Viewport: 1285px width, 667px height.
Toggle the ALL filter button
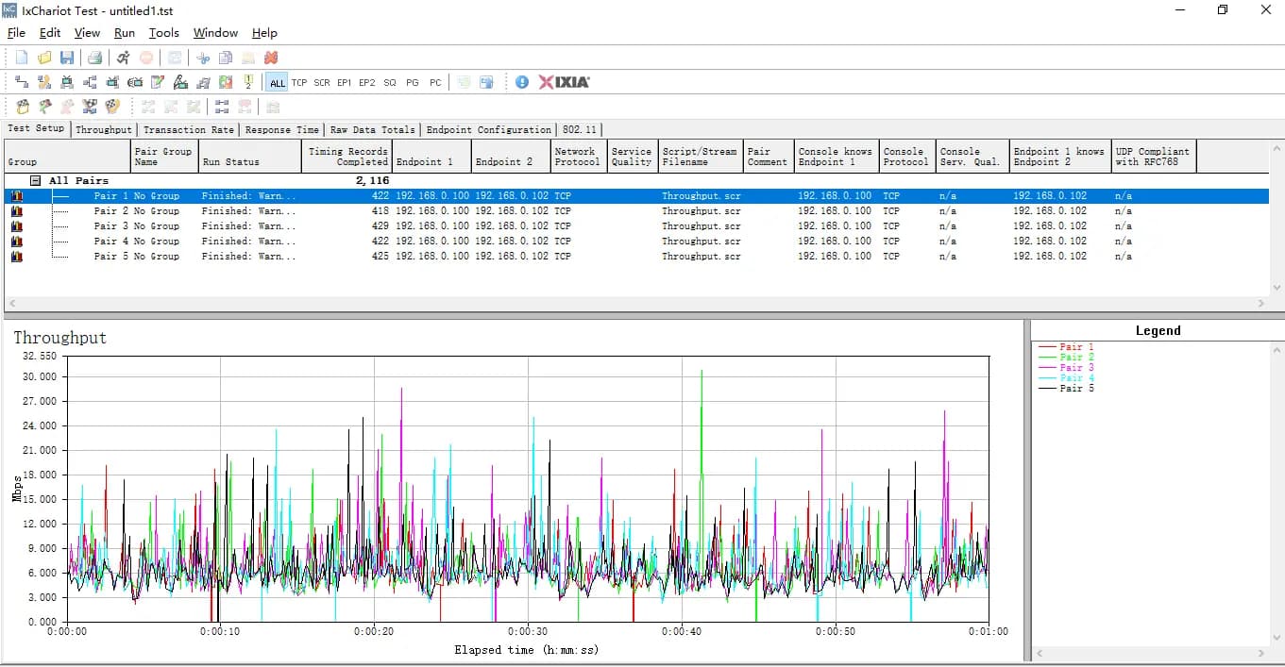[x=277, y=82]
